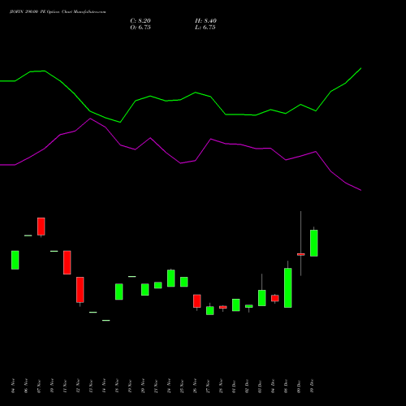The height and width of the screenshot is (406, 406).
Task: Click the 06 Nov date label
Action: pyautogui.click(x=26, y=386)
